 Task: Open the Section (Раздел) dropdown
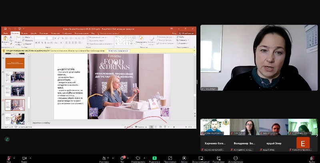tap(27, 44)
